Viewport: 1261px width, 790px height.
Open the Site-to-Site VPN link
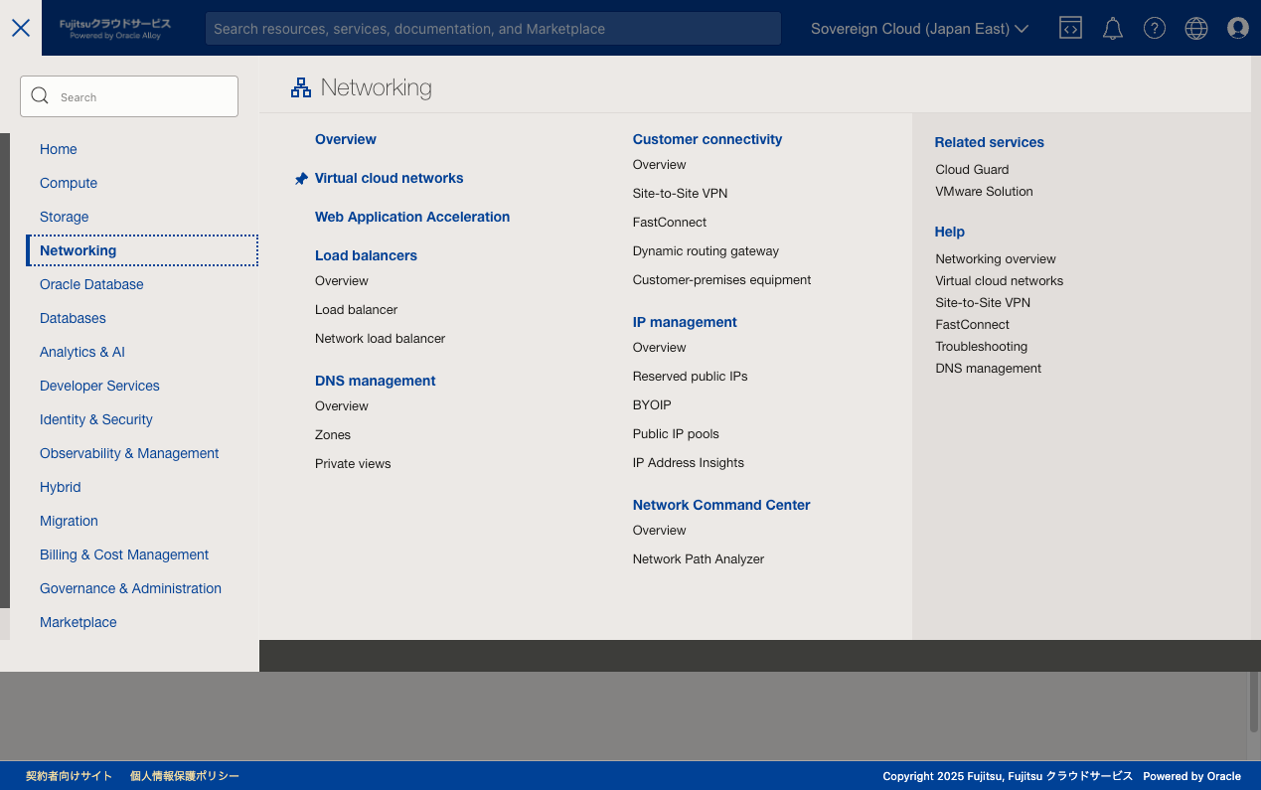click(680, 193)
